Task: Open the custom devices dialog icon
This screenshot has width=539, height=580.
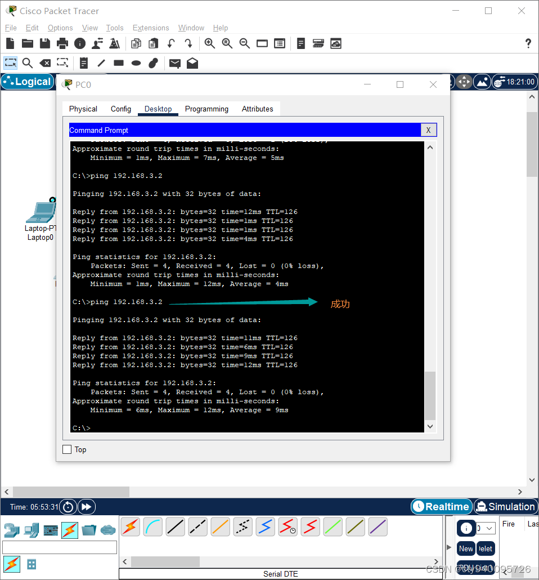Action: coord(280,44)
